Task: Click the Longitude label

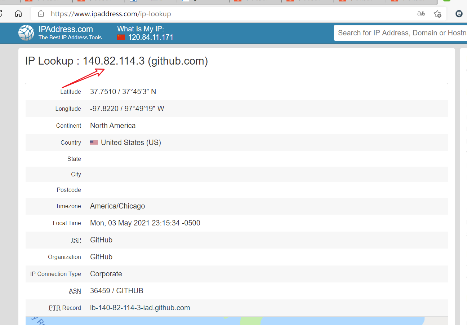Action: pos(68,109)
